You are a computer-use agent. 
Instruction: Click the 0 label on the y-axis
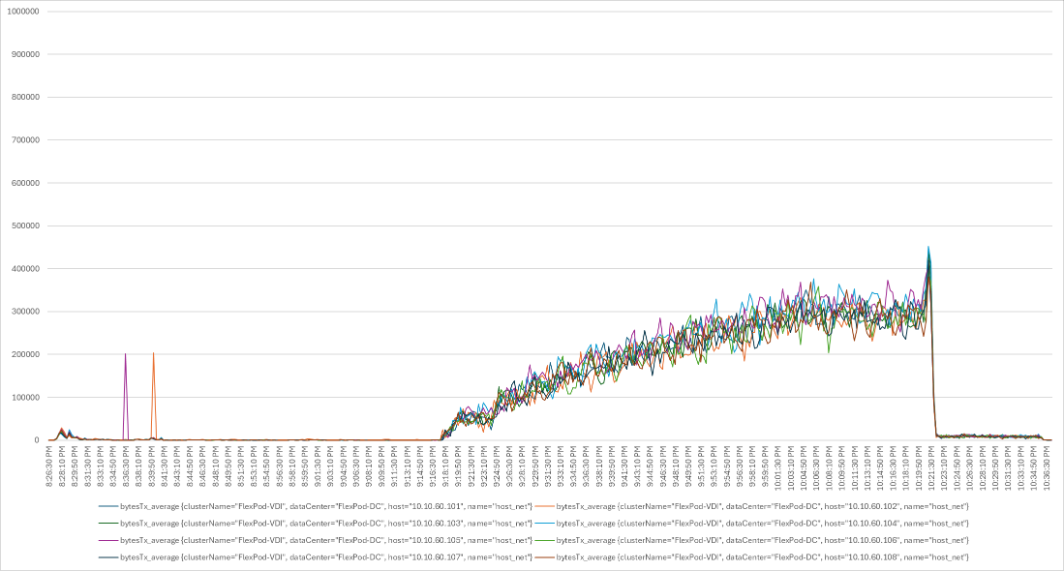(37, 440)
